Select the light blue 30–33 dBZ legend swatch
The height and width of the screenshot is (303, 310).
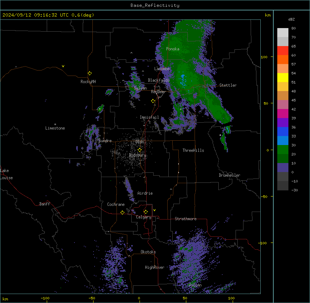[283, 141]
